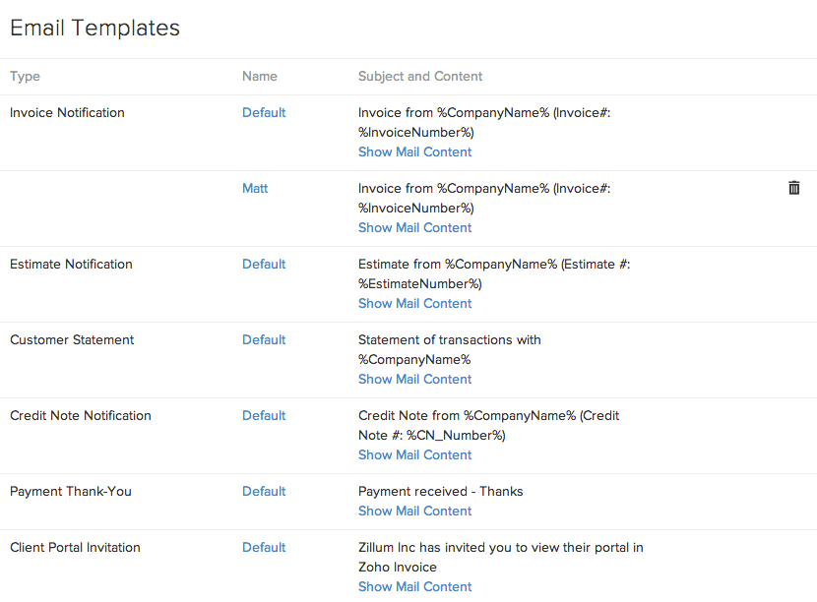Open the Default Invoice Notification template
This screenshot has height=602, width=817.
(x=264, y=113)
